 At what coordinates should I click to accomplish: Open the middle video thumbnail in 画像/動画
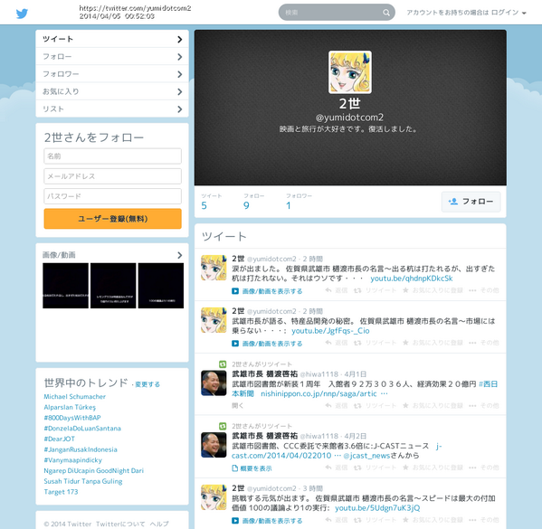click(113, 286)
